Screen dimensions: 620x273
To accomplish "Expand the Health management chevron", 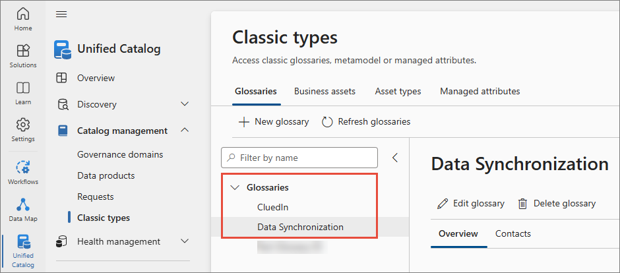I will 185,241.
